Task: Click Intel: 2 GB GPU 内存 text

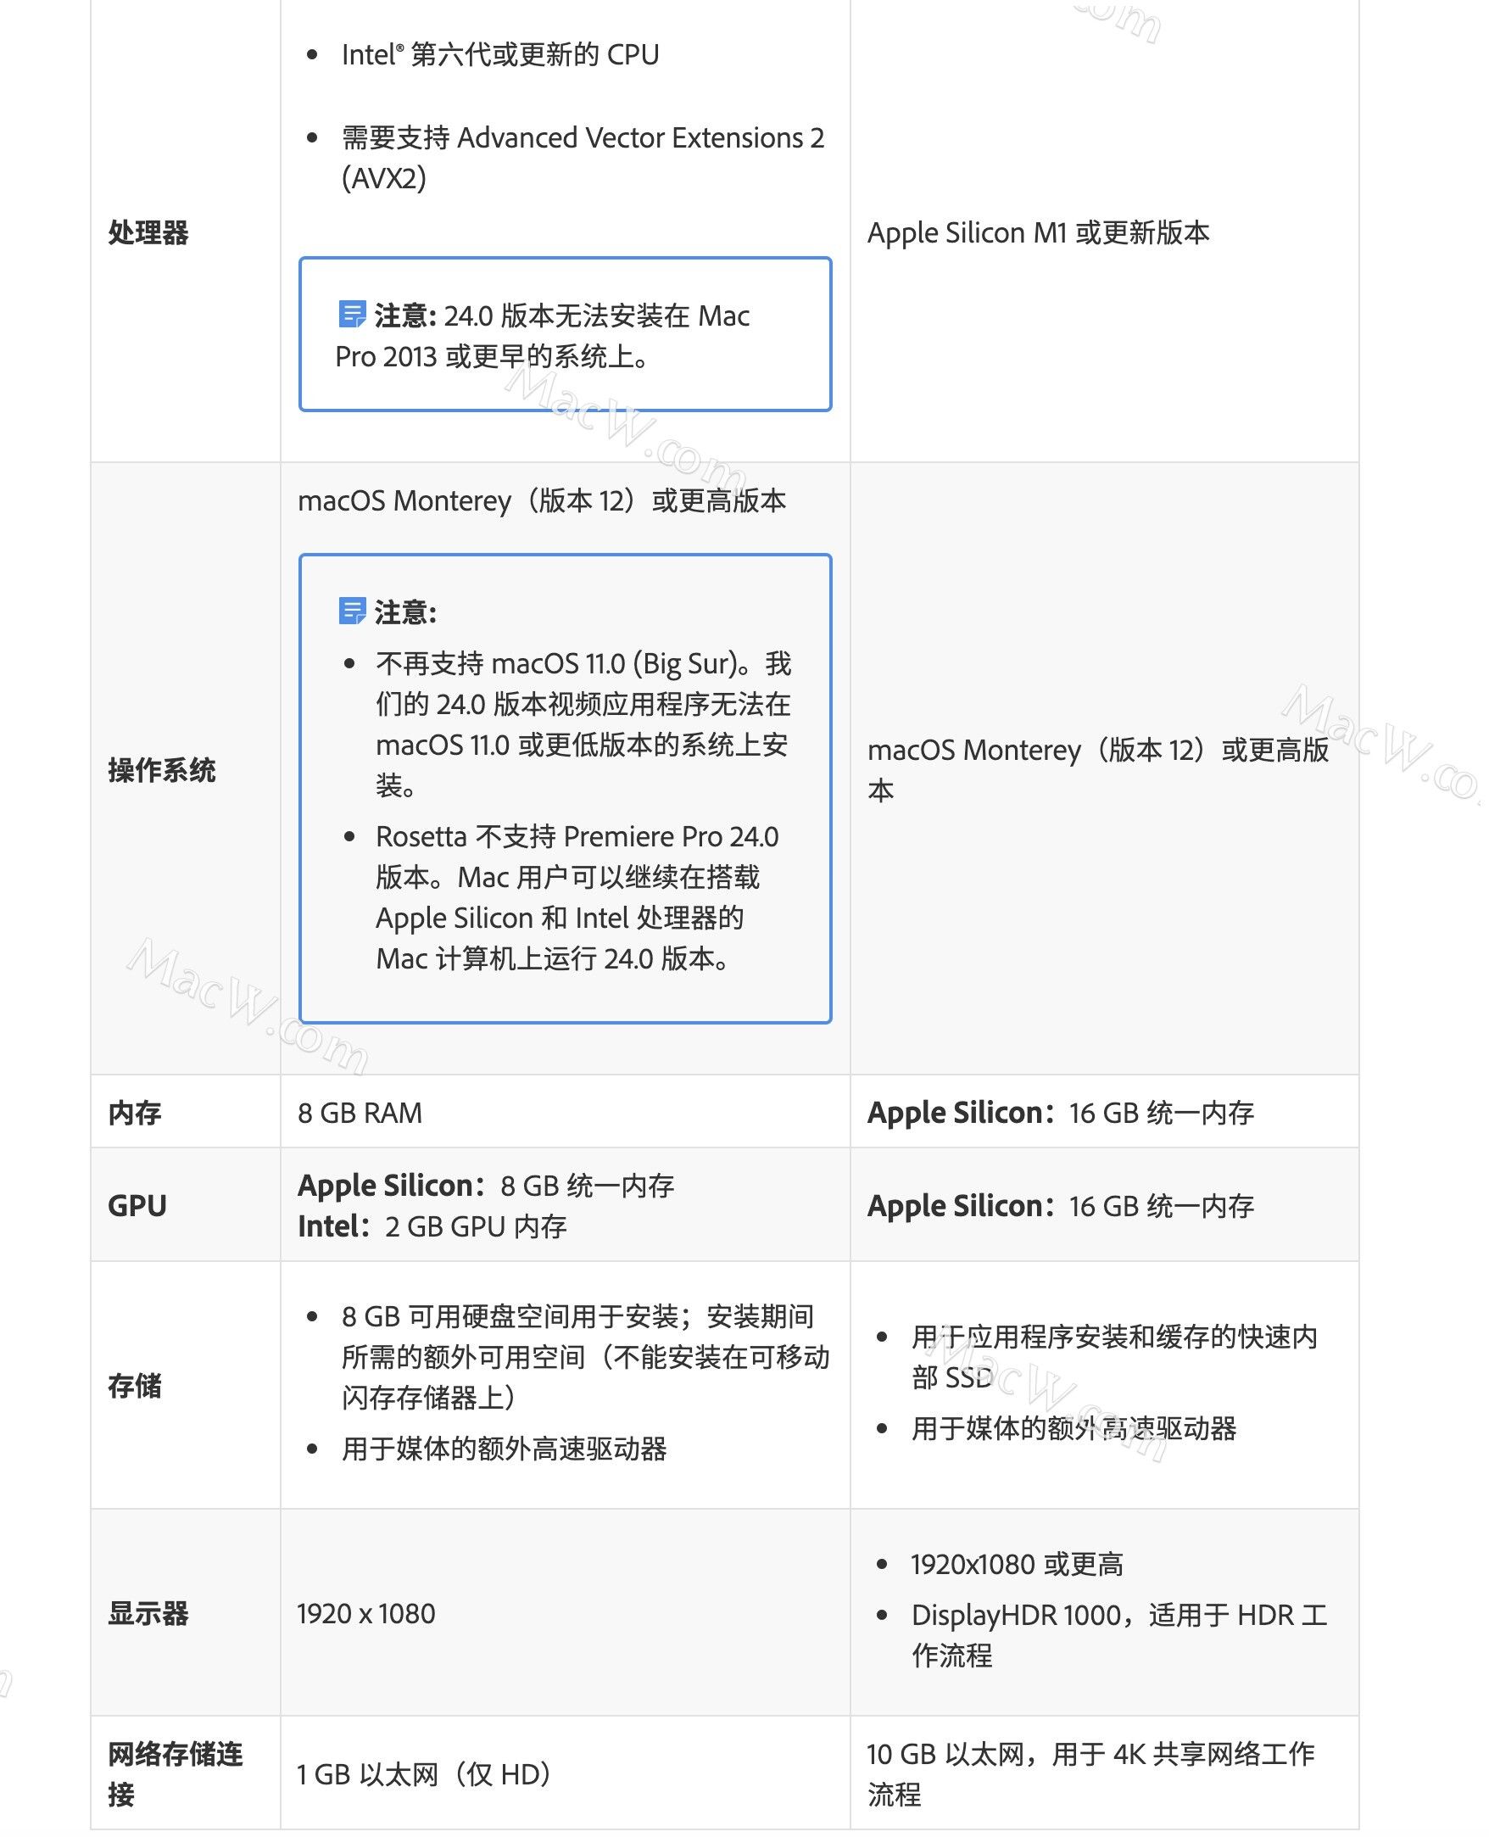Action: pos(432,1226)
